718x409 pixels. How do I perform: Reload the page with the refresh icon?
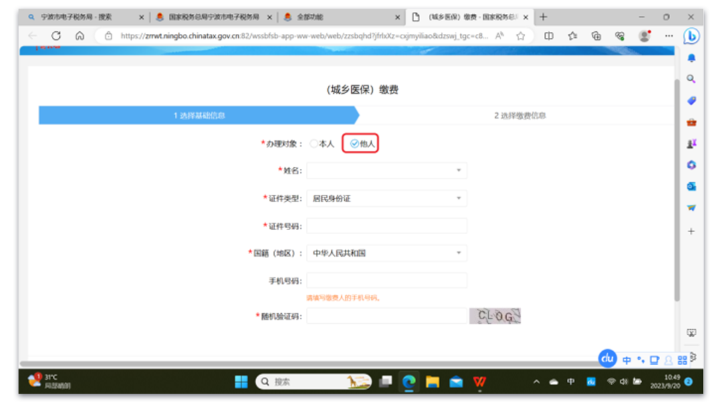click(56, 36)
